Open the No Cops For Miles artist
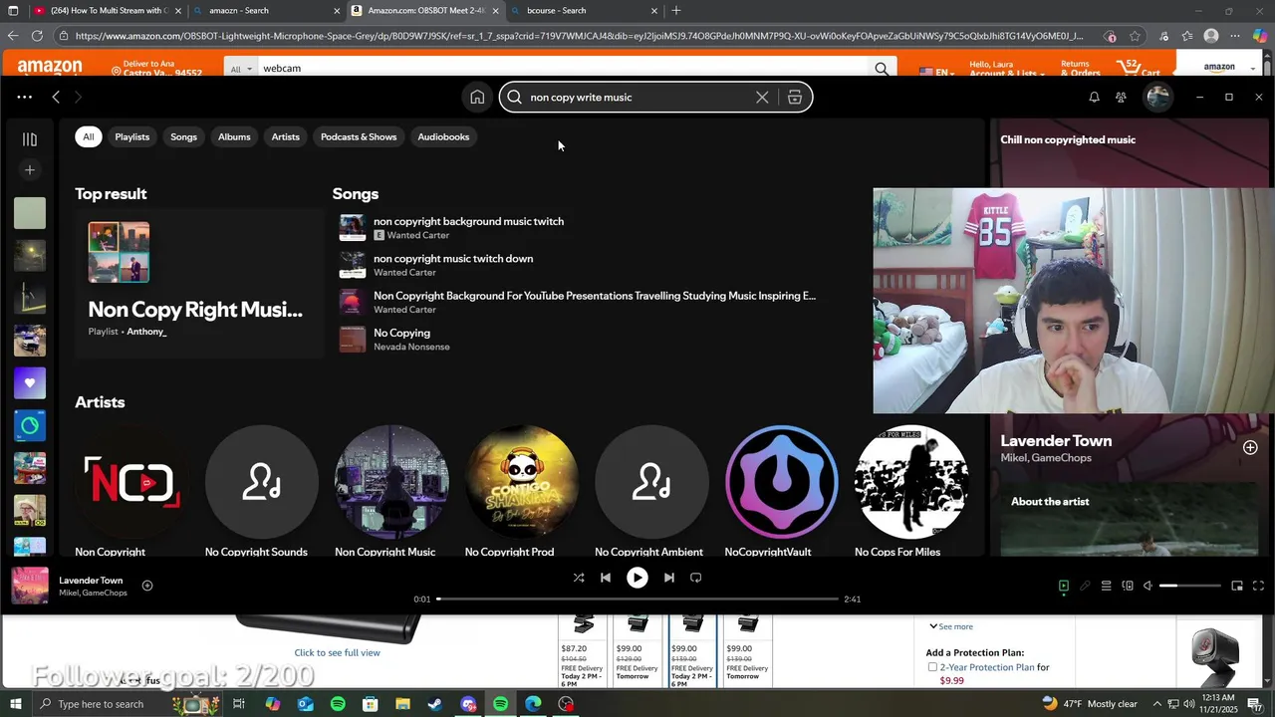 [x=911, y=482]
